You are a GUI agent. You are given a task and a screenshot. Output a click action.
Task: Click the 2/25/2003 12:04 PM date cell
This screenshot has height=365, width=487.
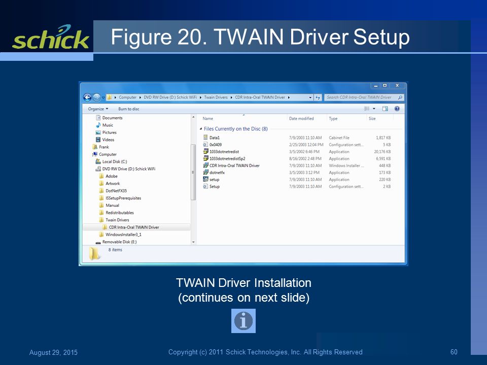click(306, 144)
